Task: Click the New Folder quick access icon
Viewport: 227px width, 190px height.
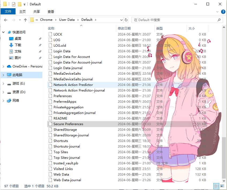Action: click(x=20, y=4)
